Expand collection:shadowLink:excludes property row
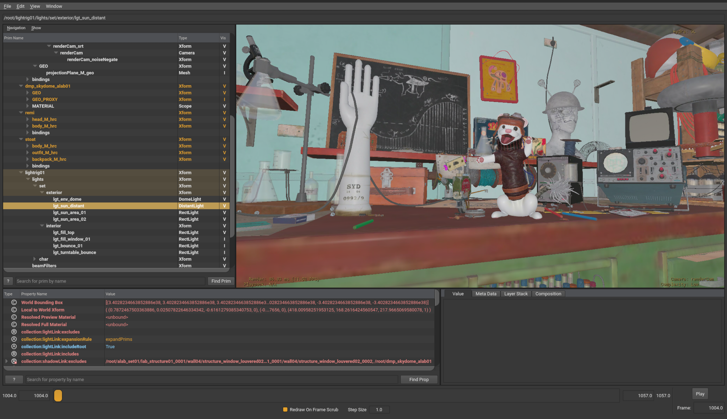The height and width of the screenshot is (419, 727). point(6,361)
